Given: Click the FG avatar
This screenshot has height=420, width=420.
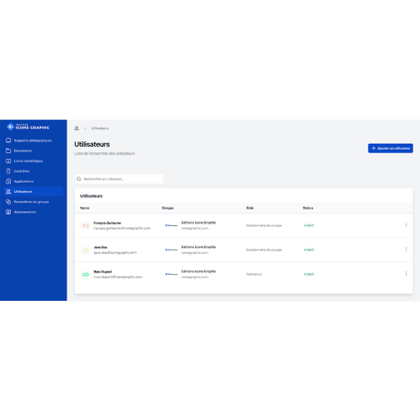Looking at the screenshot, I should click(x=86, y=226).
